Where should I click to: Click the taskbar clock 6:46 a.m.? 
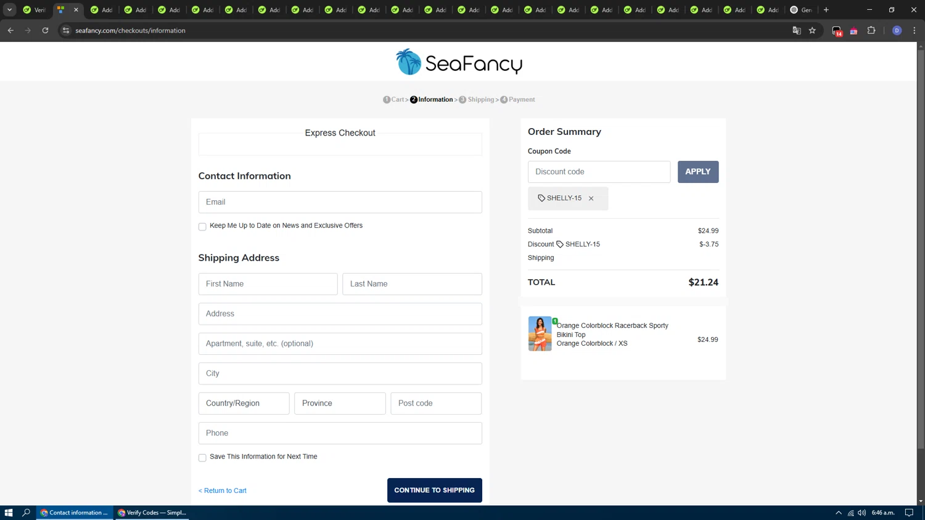click(x=883, y=513)
